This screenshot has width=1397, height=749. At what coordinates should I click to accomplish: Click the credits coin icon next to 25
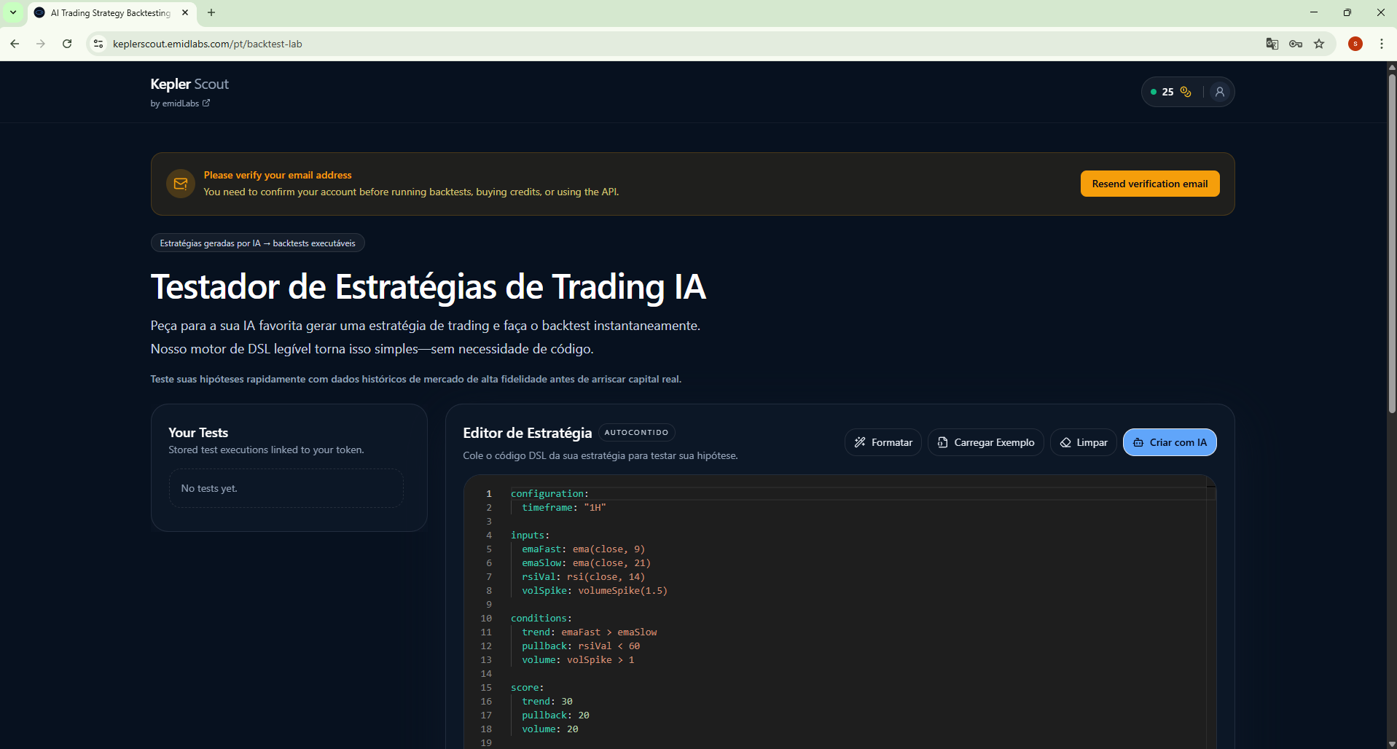click(x=1186, y=92)
